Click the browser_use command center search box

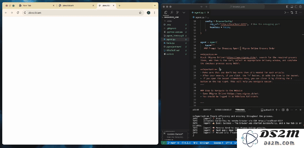tap(237, 6)
